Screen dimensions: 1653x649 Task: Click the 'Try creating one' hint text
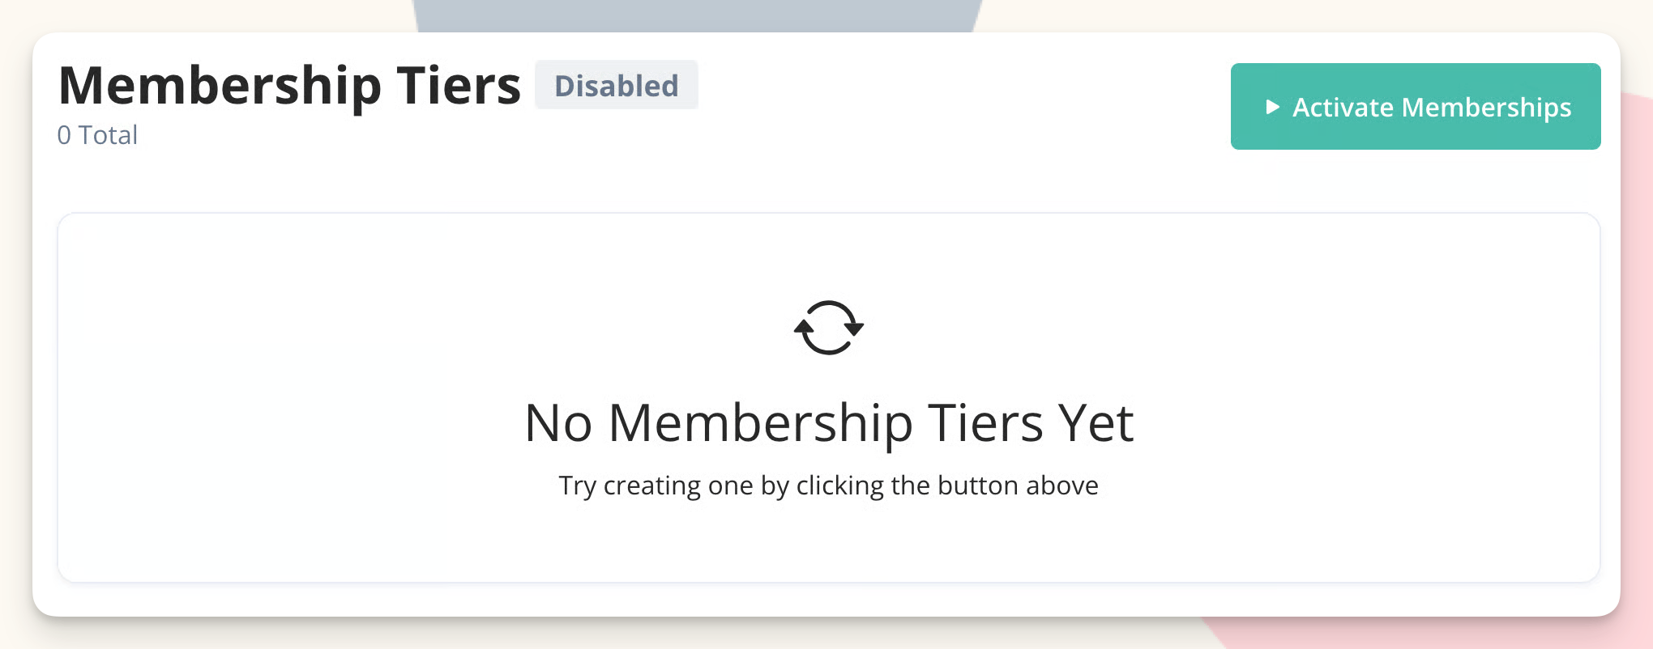[829, 486]
